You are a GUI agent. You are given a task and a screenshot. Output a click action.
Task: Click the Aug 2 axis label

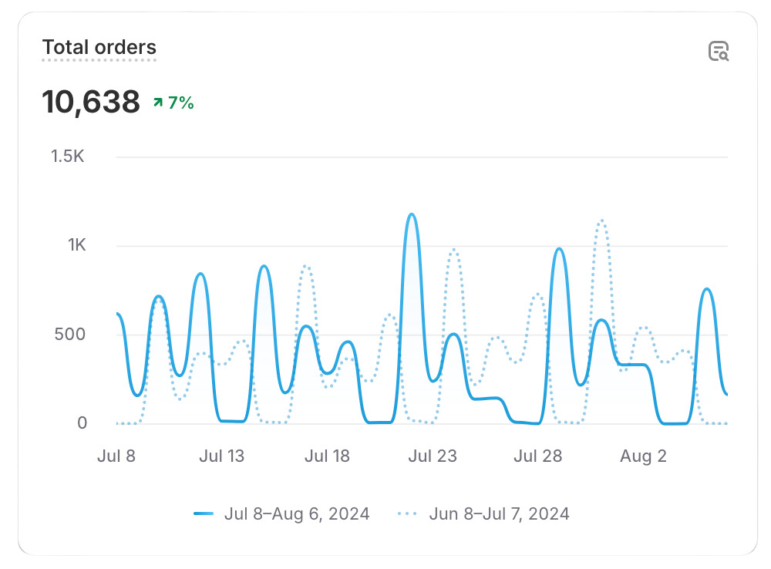(643, 456)
